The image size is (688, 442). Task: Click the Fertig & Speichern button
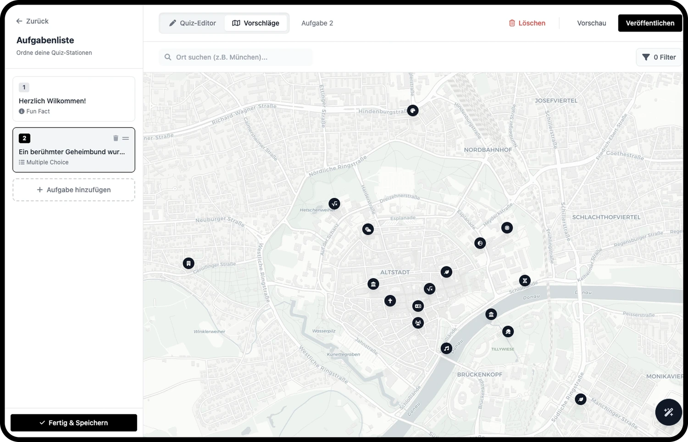pos(74,423)
